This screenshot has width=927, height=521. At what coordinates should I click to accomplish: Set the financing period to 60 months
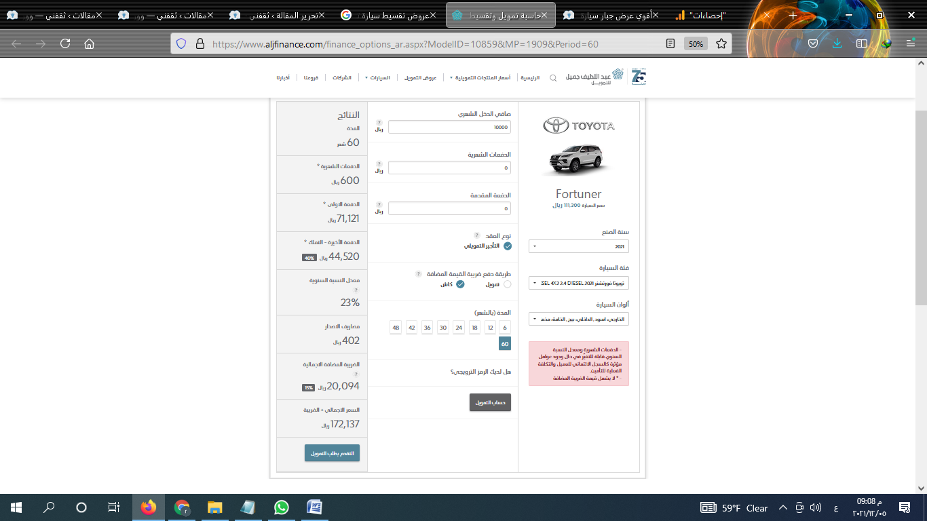click(x=505, y=344)
